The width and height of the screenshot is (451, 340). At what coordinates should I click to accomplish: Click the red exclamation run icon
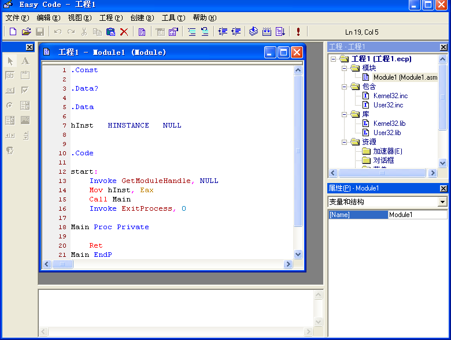(298, 32)
